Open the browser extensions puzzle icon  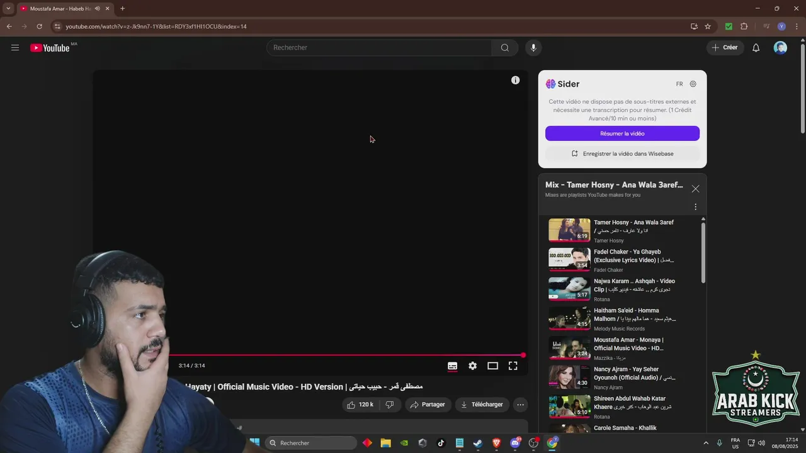coord(744,26)
